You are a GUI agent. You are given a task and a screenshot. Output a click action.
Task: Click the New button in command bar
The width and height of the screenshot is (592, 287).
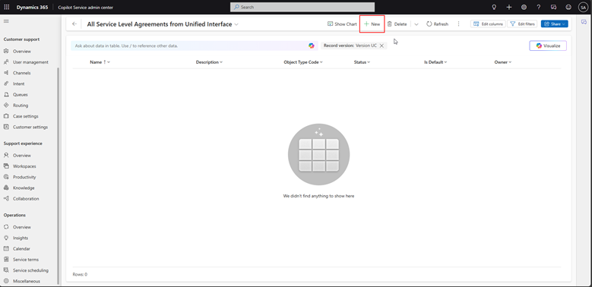(372, 24)
